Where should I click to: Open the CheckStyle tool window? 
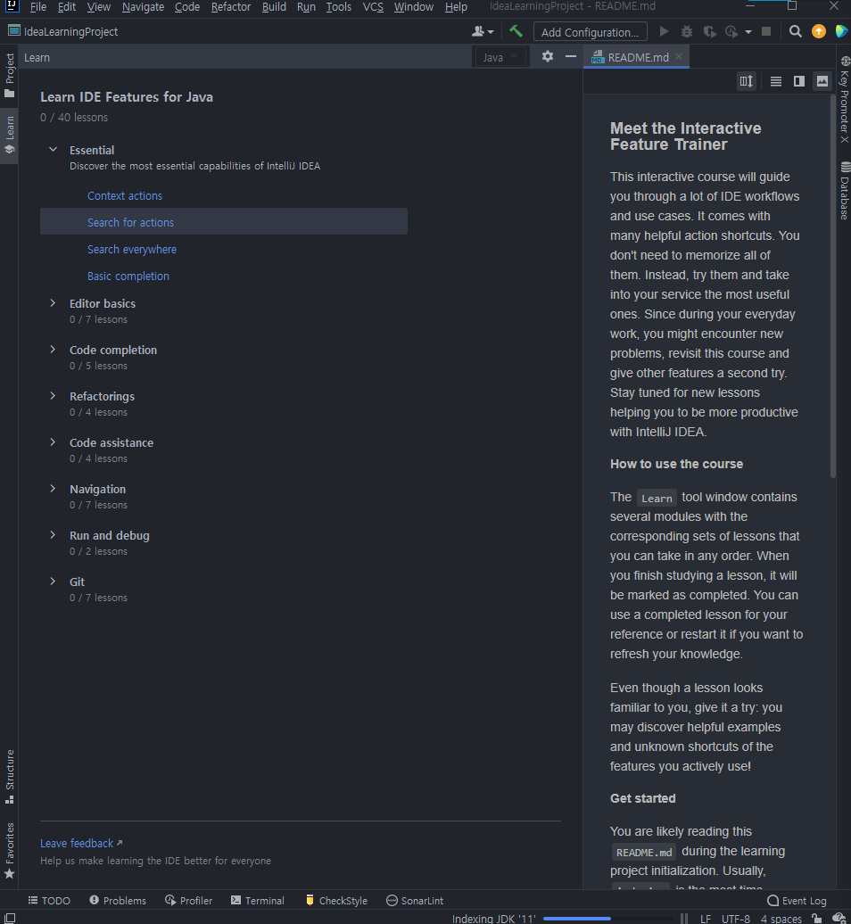pyautogui.click(x=336, y=901)
